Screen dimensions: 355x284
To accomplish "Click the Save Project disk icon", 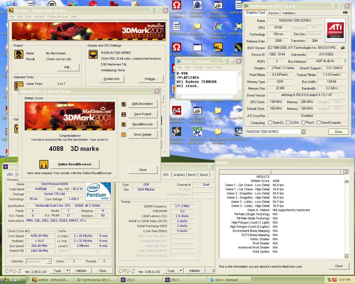I will click(124, 114).
